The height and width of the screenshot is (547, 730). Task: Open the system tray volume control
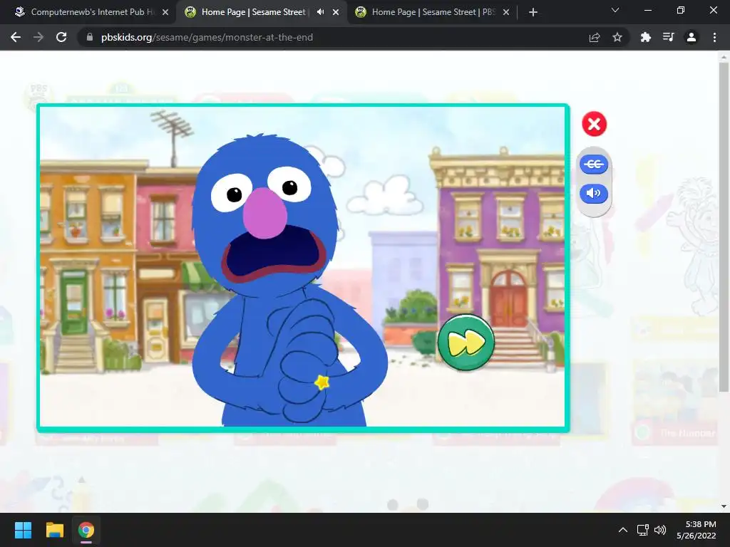659,530
